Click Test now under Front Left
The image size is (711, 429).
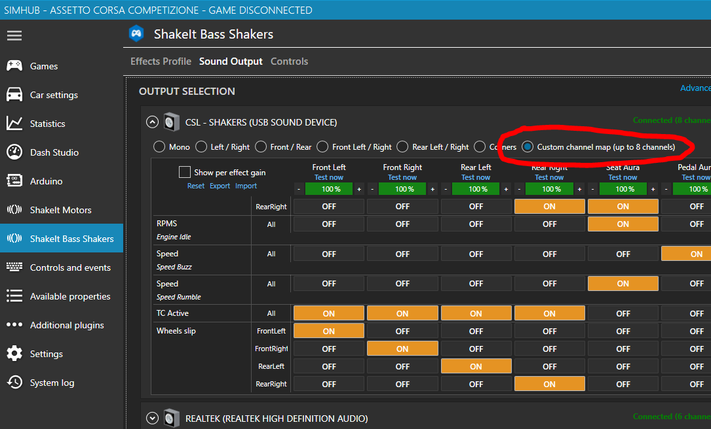pos(329,177)
